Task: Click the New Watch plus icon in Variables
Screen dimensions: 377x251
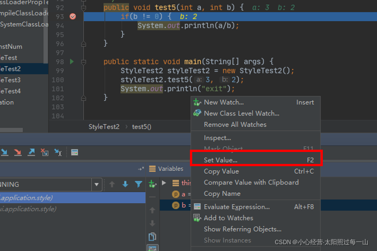Action: click(x=152, y=184)
